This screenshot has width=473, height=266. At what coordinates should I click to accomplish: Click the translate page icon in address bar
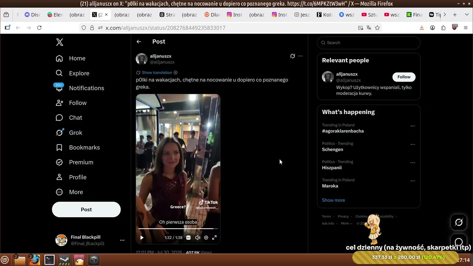(x=369, y=28)
